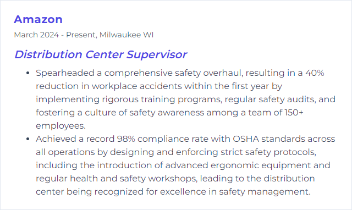Screen dimensions: 352x210
Task: Click the Amazon company heading
Action: pyautogui.click(x=38, y=19)
